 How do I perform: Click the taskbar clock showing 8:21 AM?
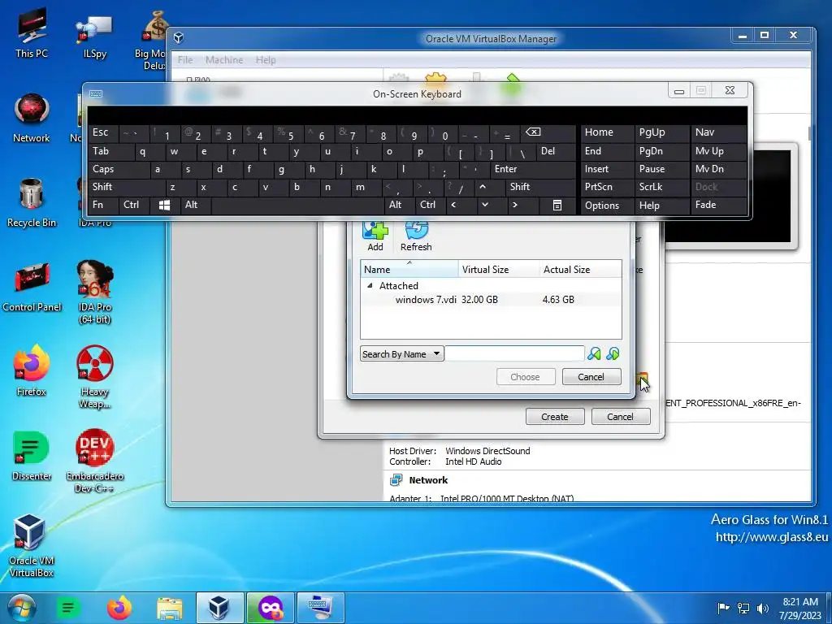tap(800, 609)
